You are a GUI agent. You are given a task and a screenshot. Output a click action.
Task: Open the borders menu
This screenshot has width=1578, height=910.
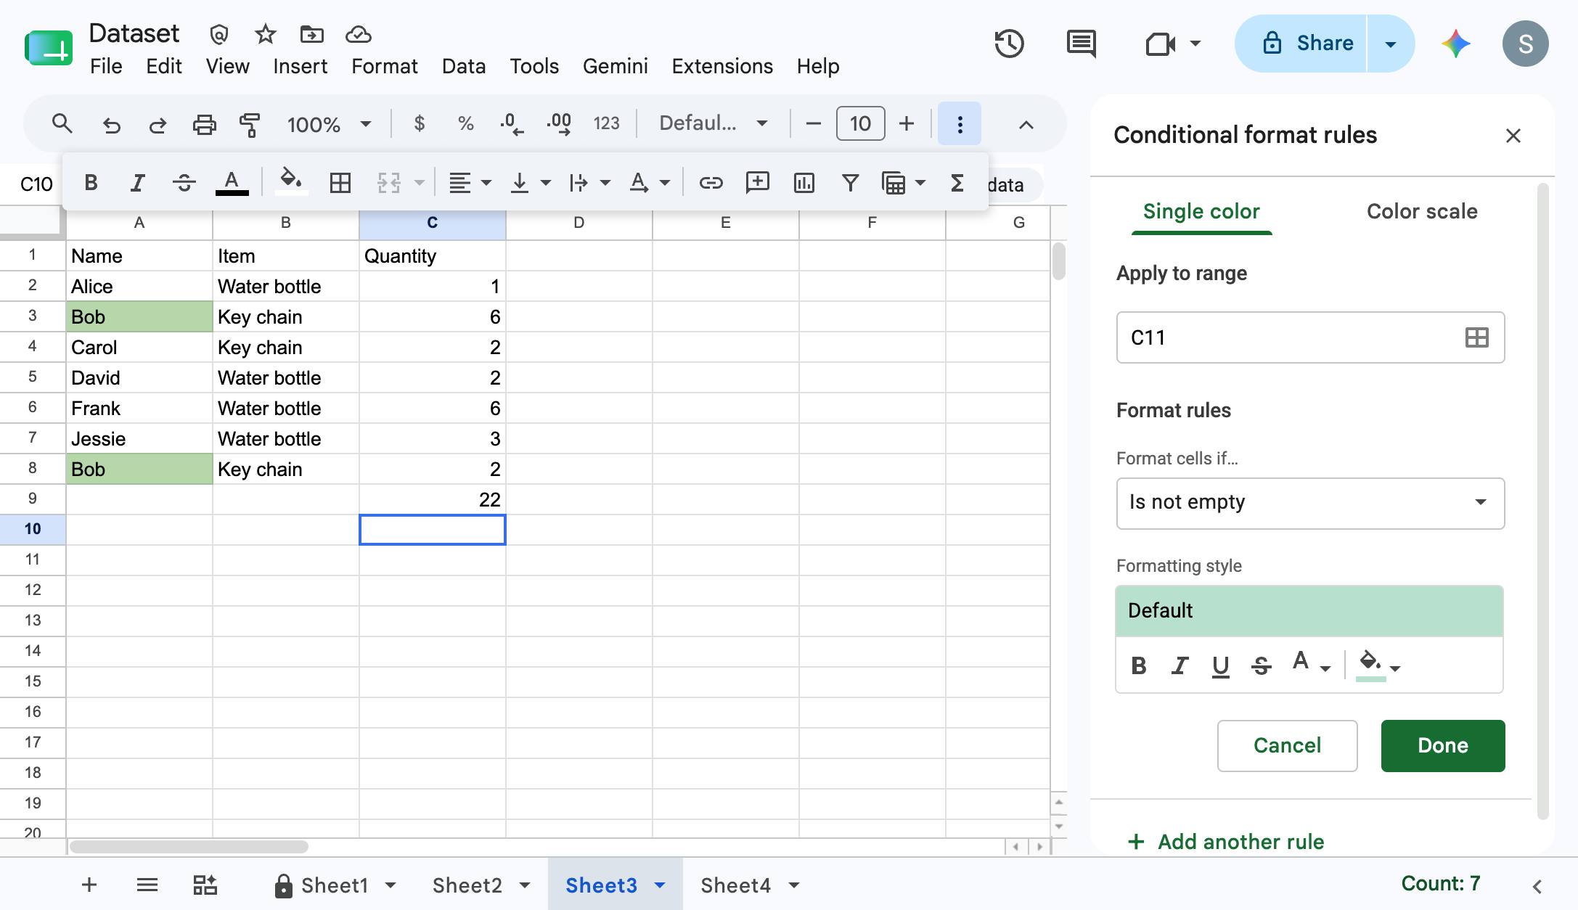pyautogui.click(x=340, y=183)
